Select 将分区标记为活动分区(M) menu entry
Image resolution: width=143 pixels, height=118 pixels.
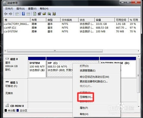point(95,77)
